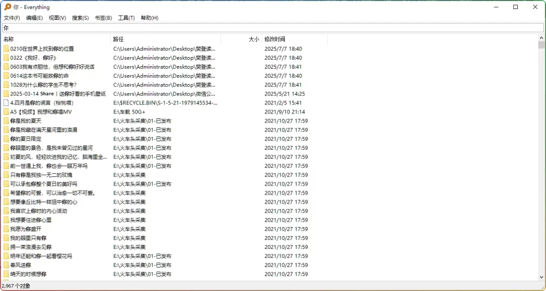The image size is (546, 291).
Task: Click folder icon of 我愿为你盛开
Action: click(x=6, y=229)
